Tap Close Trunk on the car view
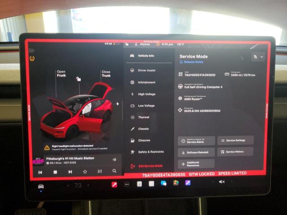 106,73
